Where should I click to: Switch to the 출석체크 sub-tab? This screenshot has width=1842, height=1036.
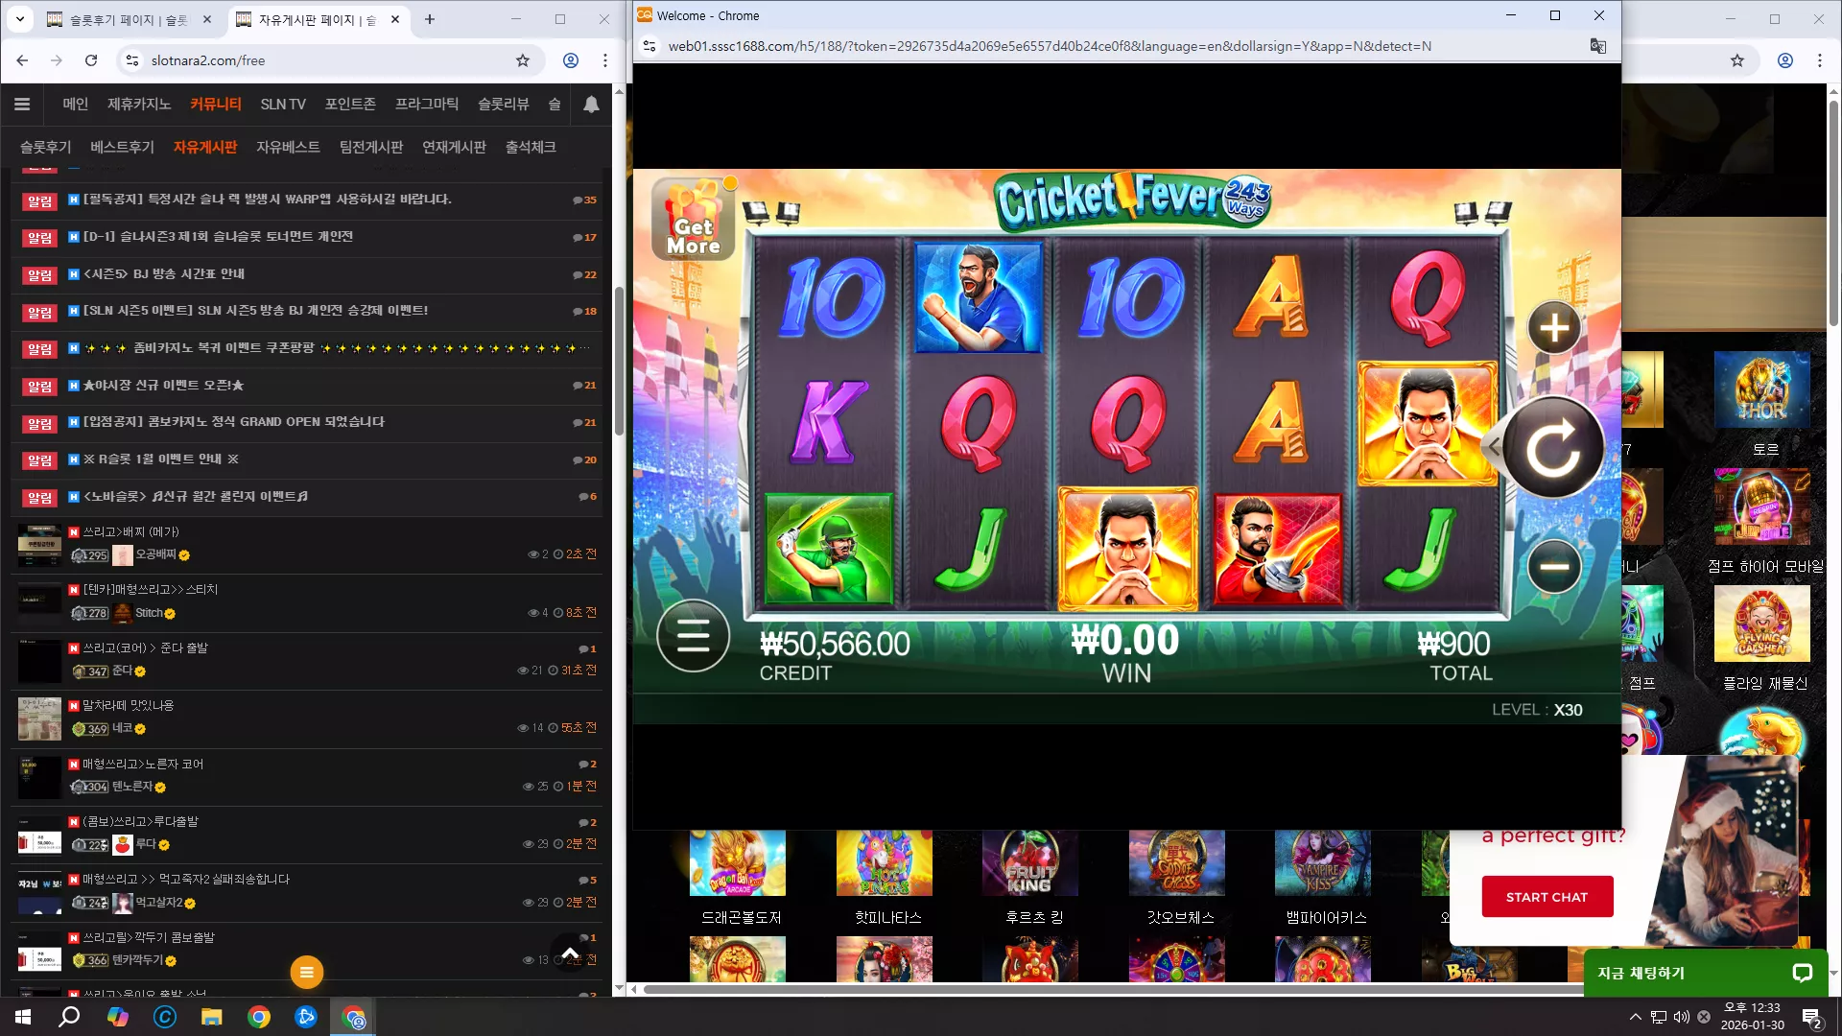coord(531,147)
